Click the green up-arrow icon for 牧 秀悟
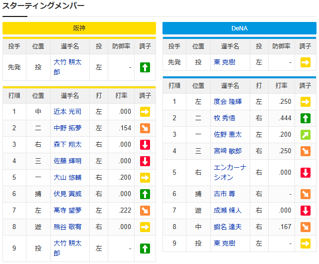The width and height of the screenshot is (319, 264). pyautogui.click(x=306, y=118)
